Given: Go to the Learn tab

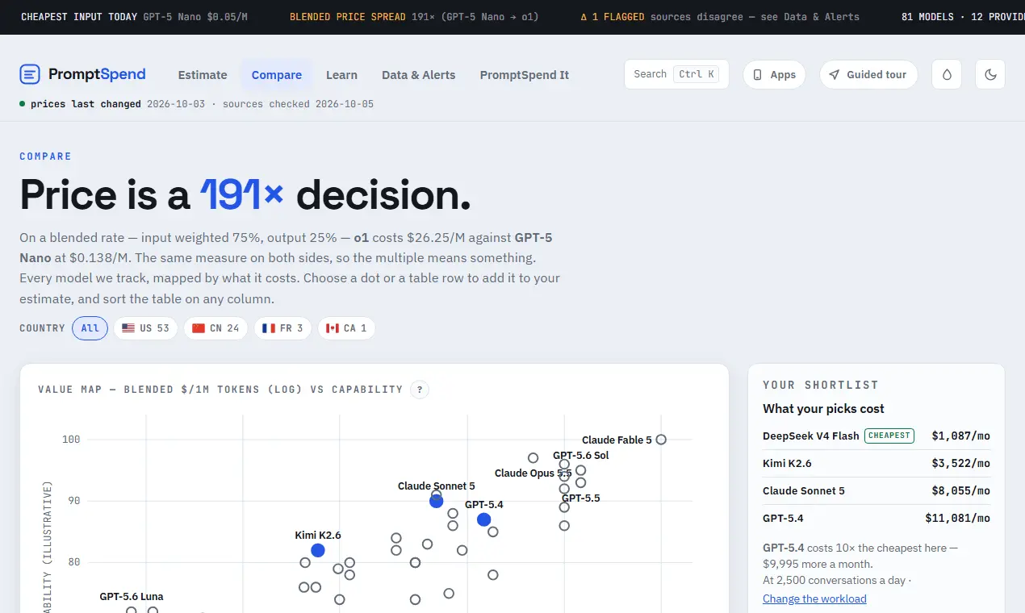Looking at the screenshot, I should click(341, 75).
